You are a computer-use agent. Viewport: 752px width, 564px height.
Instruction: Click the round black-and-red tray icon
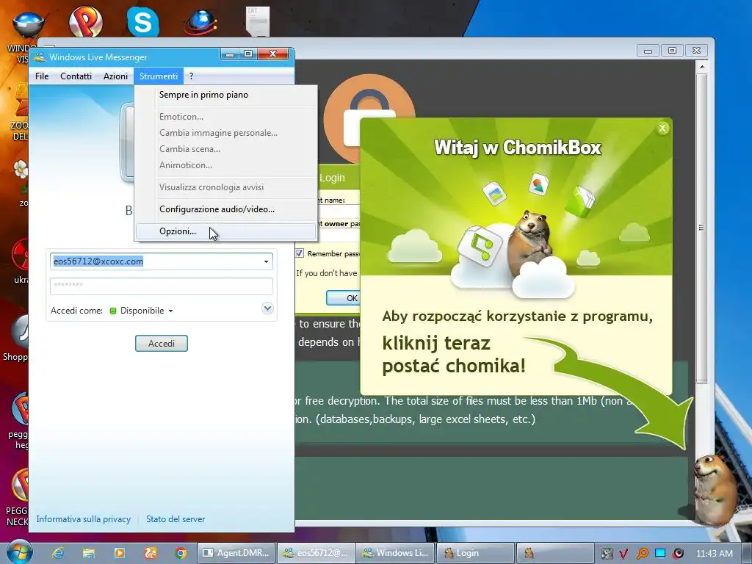tap(678, 554)
